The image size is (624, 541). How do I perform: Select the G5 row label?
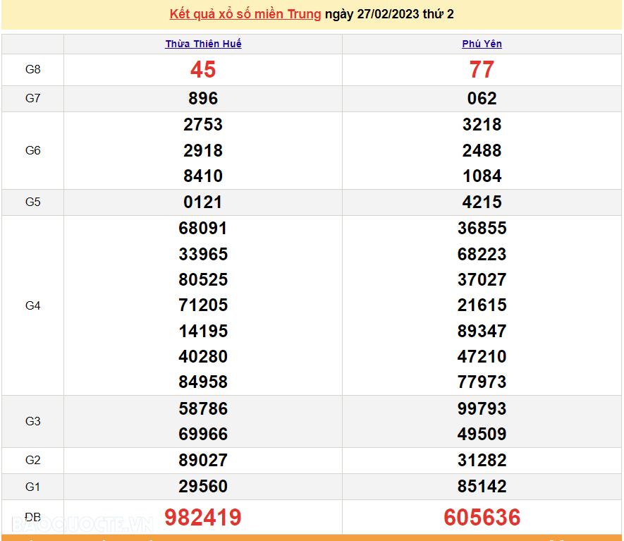[x=32, y=202]
